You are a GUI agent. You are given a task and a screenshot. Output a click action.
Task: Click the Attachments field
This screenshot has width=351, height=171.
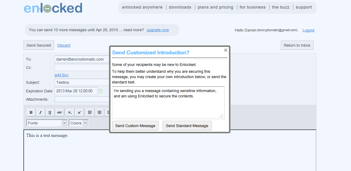click(x=82, y=99)
